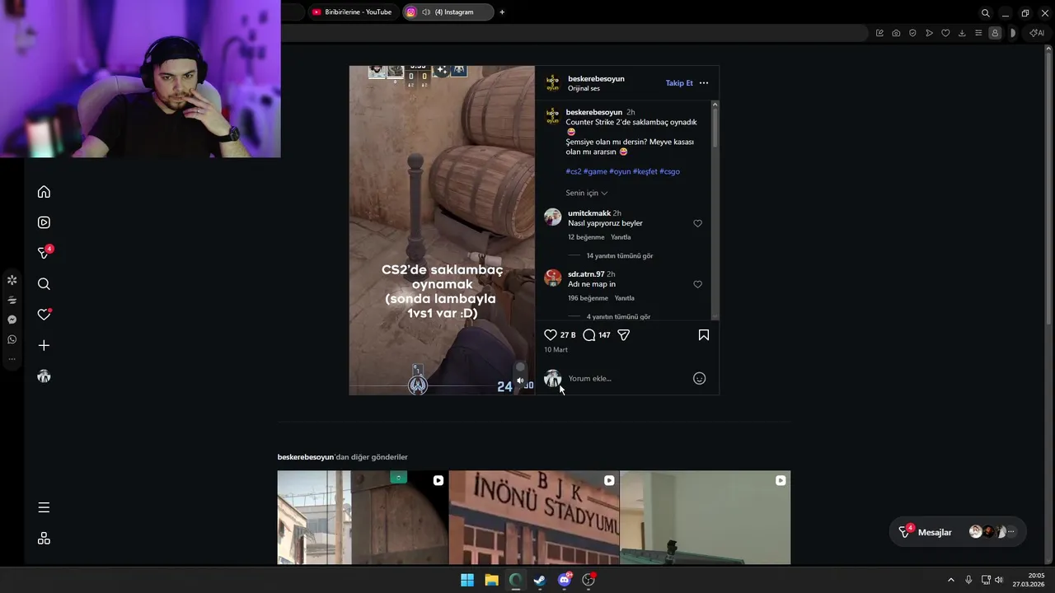The height and width of the screenshot is (593, 1055).
Task: Open the browser shield privacy icon
Action: 912,33
